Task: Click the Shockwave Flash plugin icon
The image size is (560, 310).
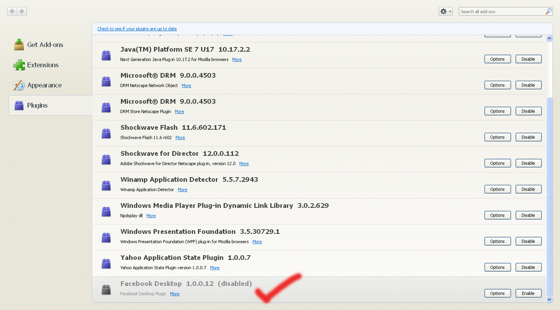Action: [x=106, y=134]
